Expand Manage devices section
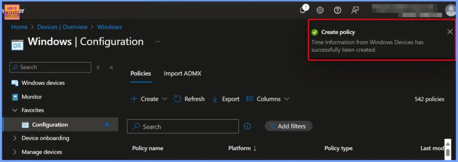This screenshot has width=458, height=162. tap(15, 152)
